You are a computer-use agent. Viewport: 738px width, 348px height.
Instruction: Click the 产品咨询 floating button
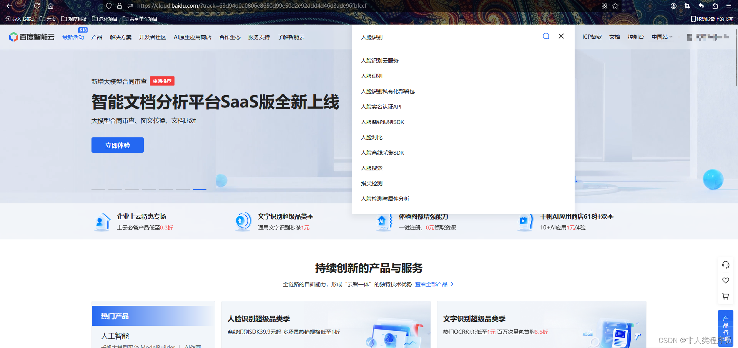(x=726, y=328)
